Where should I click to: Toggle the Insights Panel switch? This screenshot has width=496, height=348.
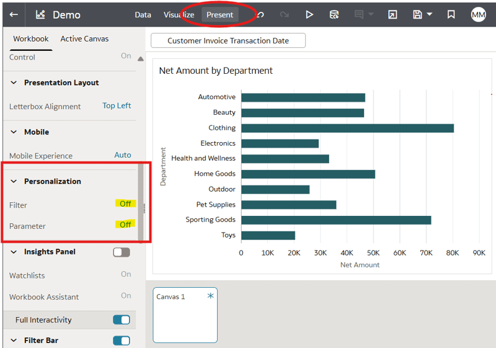122,252
